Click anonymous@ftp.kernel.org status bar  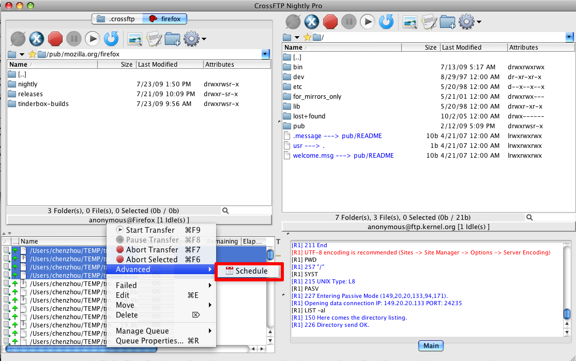coord(428,227)
